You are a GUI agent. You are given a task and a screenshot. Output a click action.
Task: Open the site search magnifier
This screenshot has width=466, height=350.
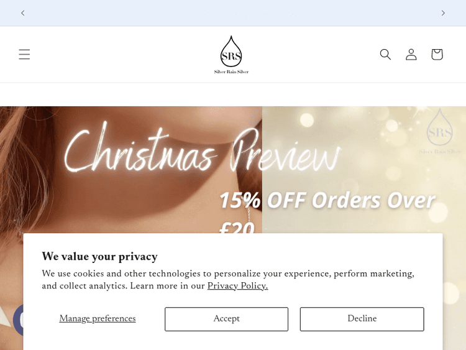[x=385, y=55]
